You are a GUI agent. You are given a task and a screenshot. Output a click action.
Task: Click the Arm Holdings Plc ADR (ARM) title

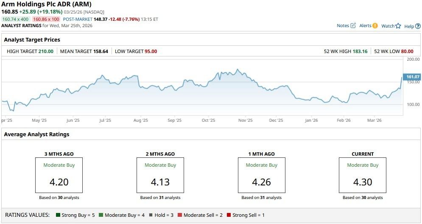(x=46, y=4)
